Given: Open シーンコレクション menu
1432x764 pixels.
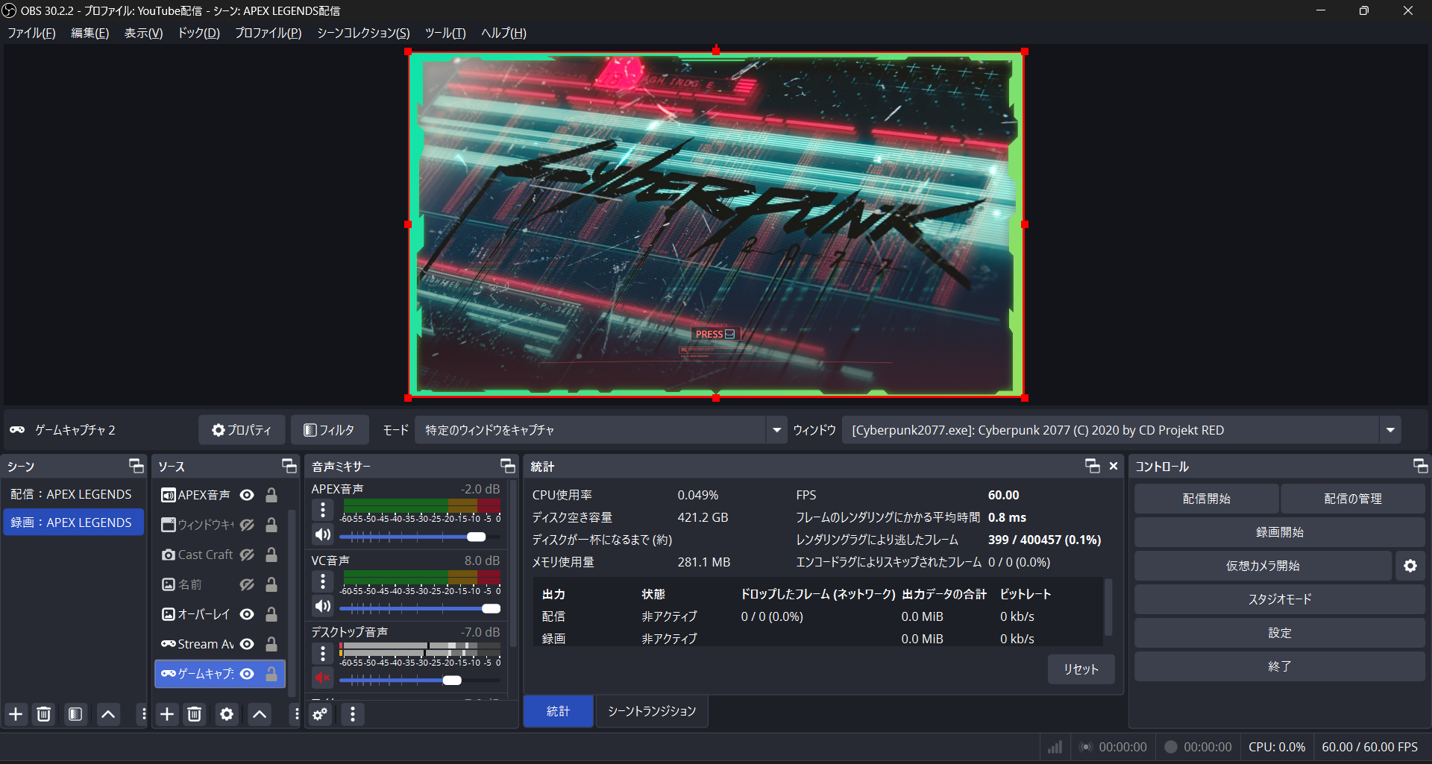Looking at the screenshot, I should pyautogui.click(x=363, y=33).
